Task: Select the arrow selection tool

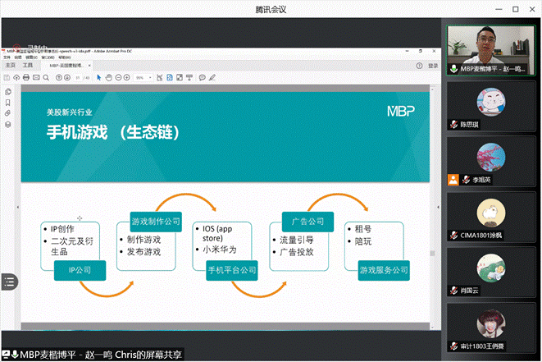Action: click(99, 78)
